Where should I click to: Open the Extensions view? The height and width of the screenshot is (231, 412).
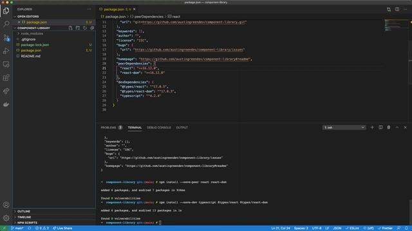click(x=6, y=78)
